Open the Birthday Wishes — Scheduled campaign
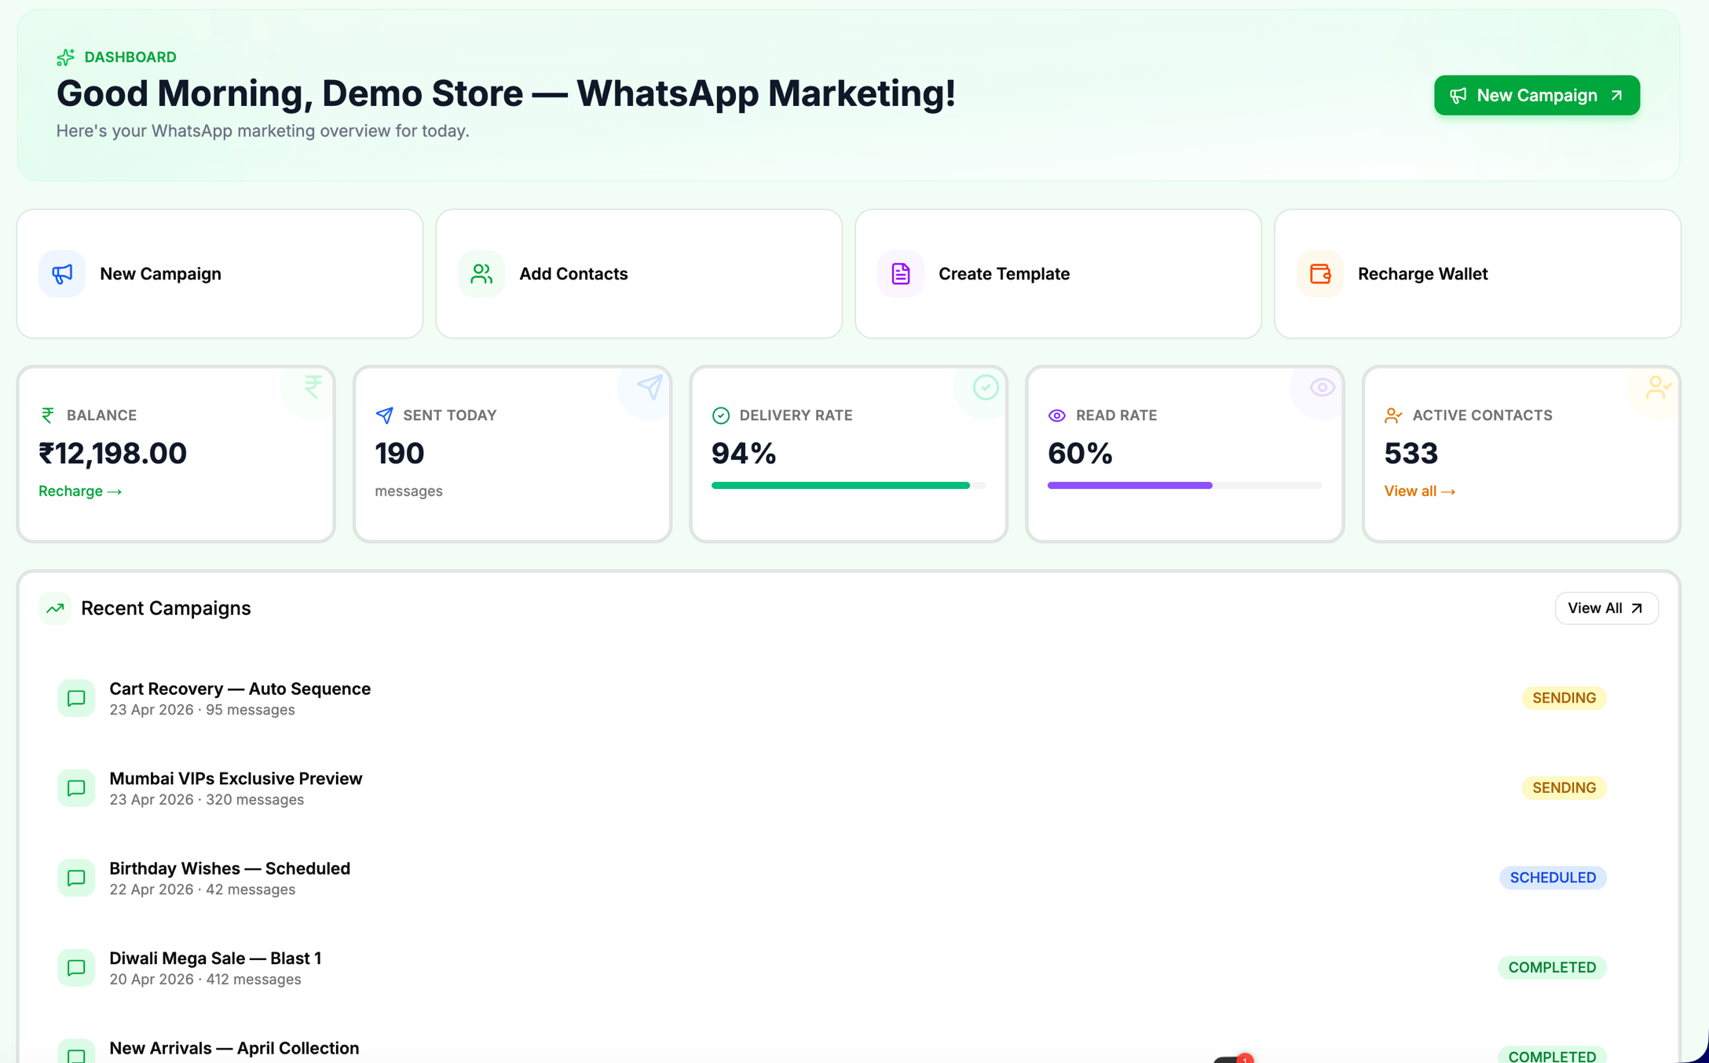 click(x=848, y=878)
